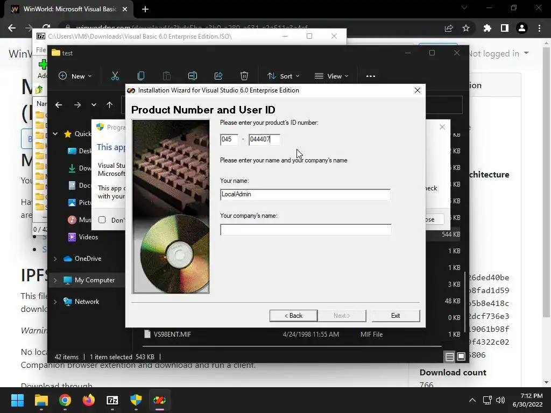551x413 pixels.
Task: Tick the Don't show checkbox in assistant dialog
Action: click(x=102, y=220)
